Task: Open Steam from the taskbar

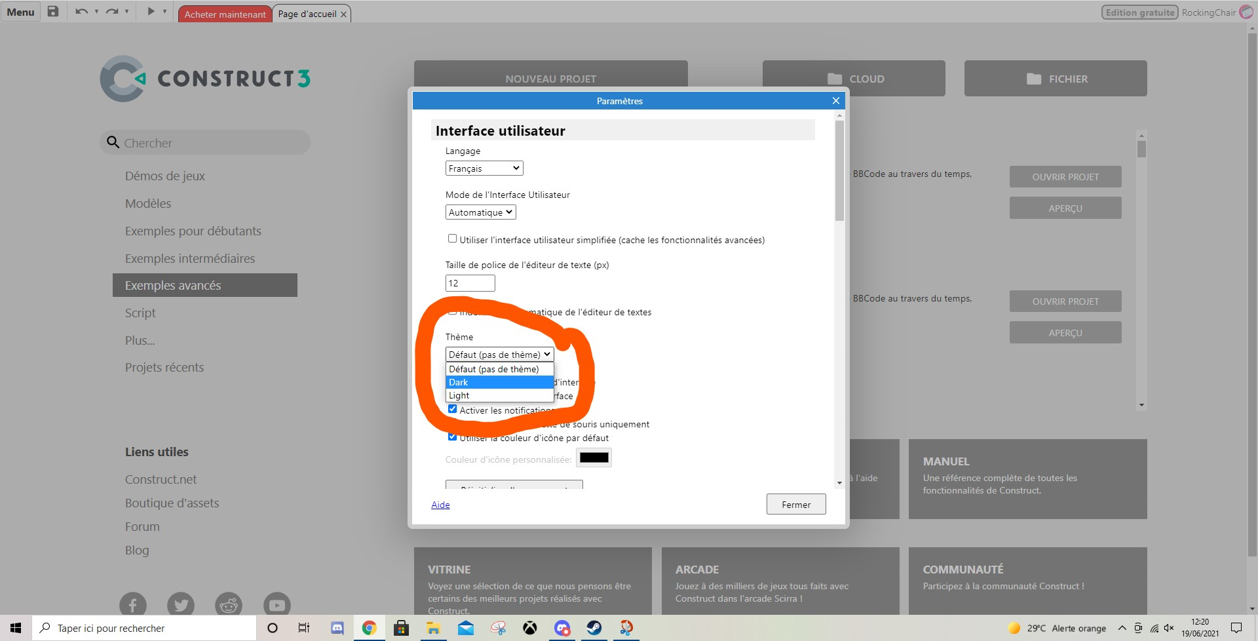Action: tap(594, 628)
